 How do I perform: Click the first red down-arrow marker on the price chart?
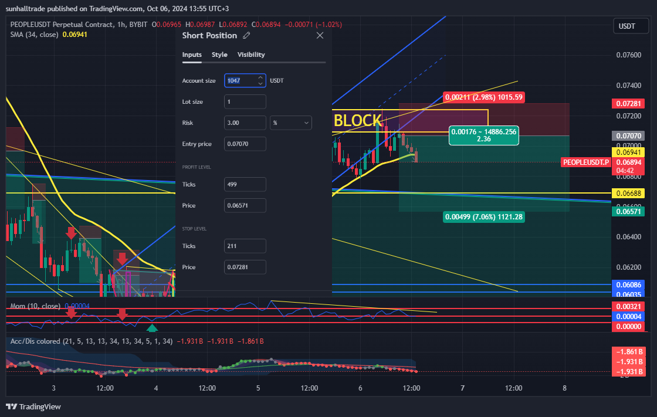click(71, 233)
